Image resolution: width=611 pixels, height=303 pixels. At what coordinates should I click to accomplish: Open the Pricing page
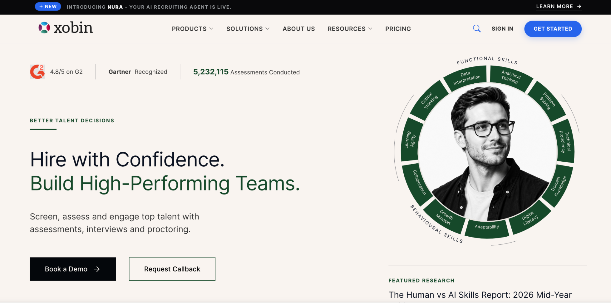point(398,29)
